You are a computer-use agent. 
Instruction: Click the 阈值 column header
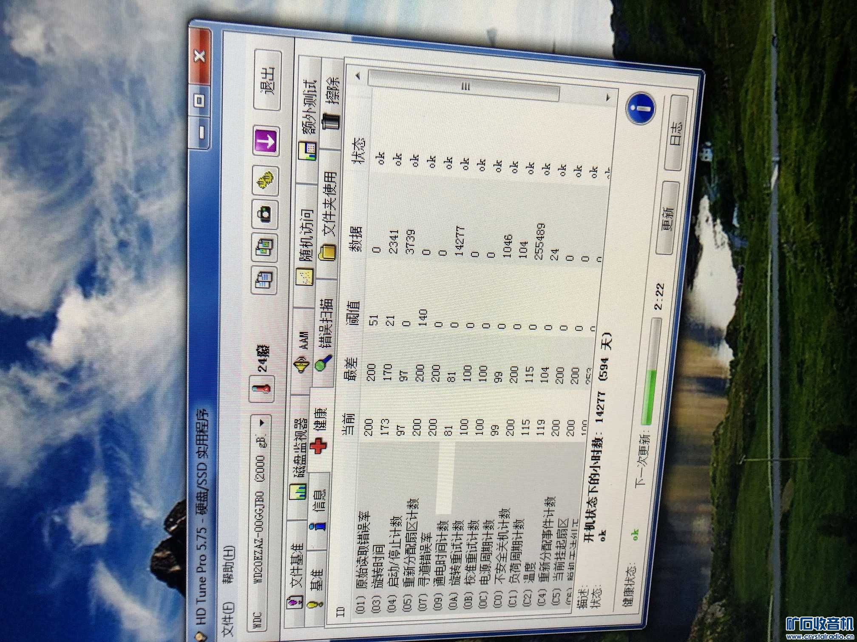pos(354,313)
